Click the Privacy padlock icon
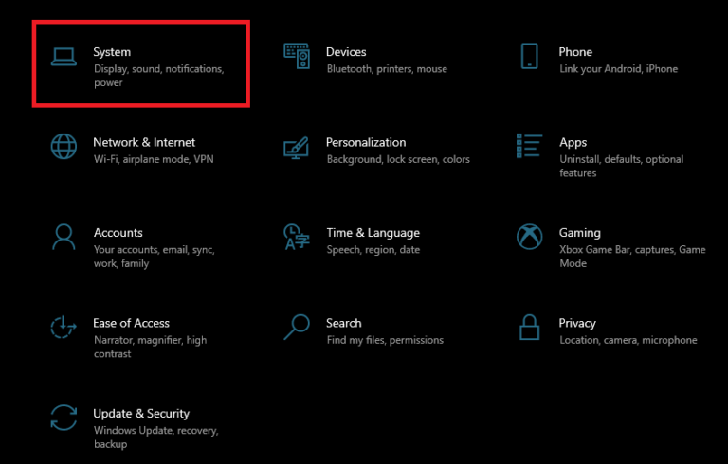Screen dimensions: 728x464 pyautogui.click(x=529, y=328)
